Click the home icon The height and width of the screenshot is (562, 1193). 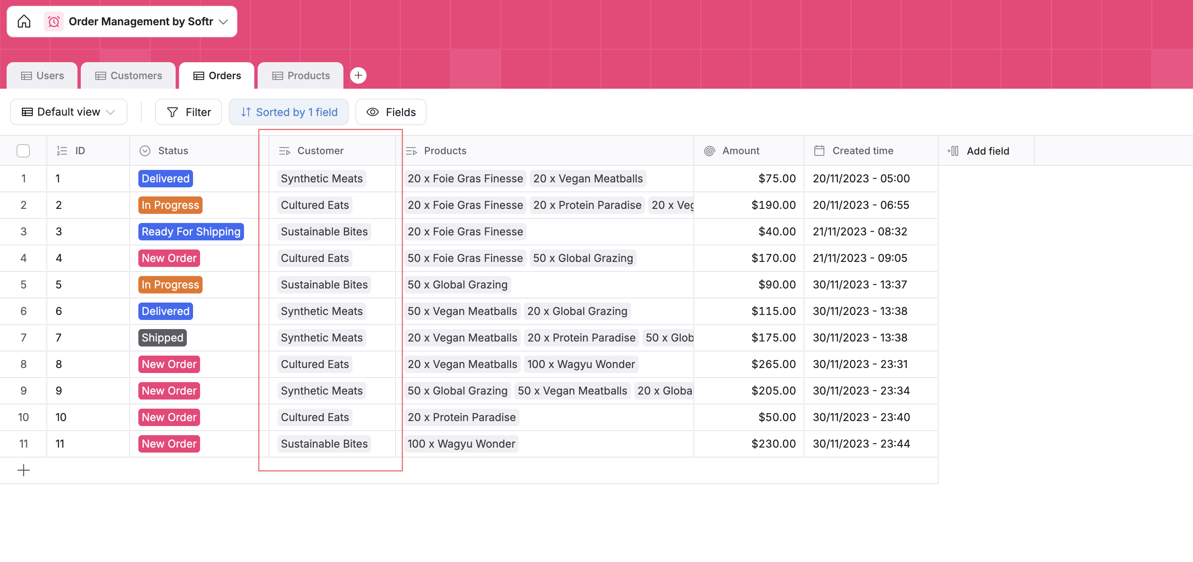click(x=24, y=21)
